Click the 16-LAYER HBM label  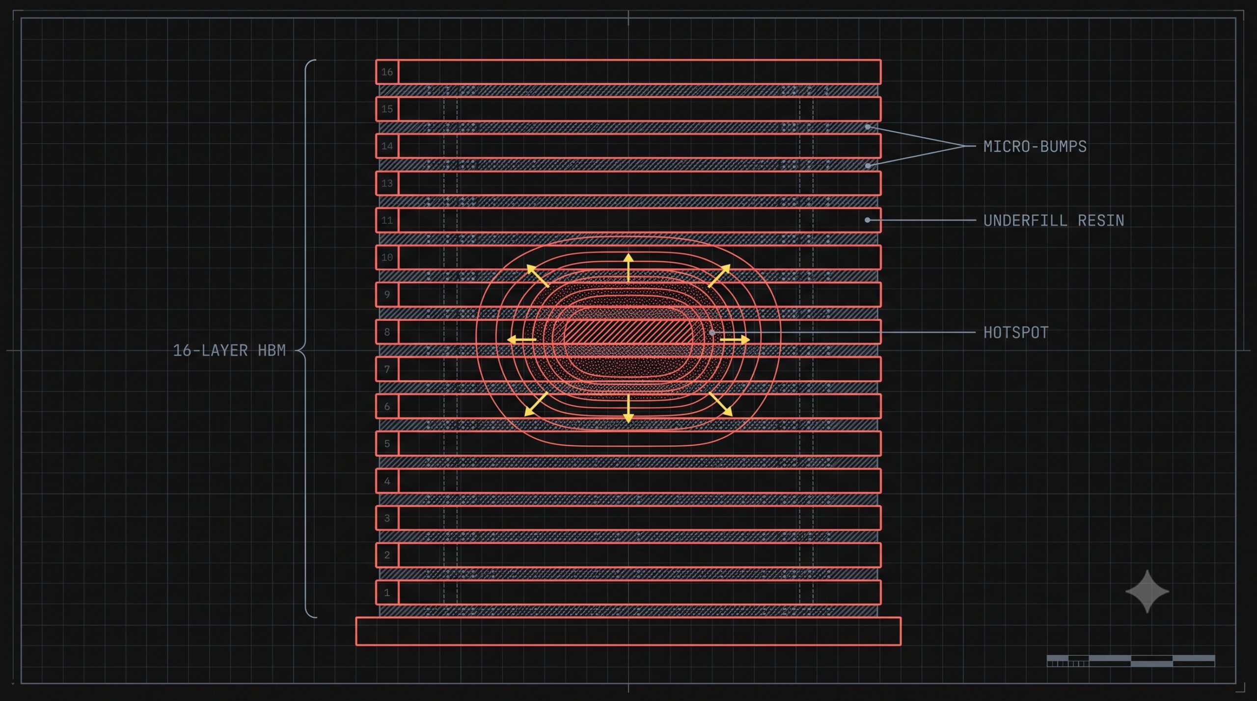[x=229, y=350]
